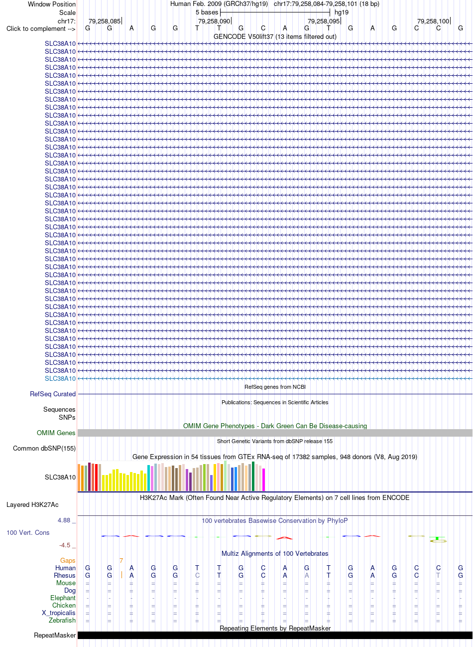Click position marker 79,258,090
The height and width of the screenshot is (647, 473).
tap(214, 21)
